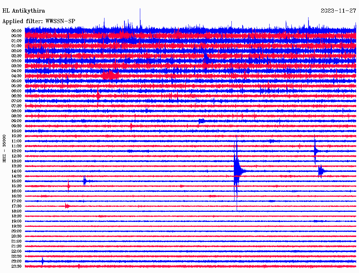Select the 19:30 time row label
The height and width of the screenshot is (273, 359).
click(16, 226)
